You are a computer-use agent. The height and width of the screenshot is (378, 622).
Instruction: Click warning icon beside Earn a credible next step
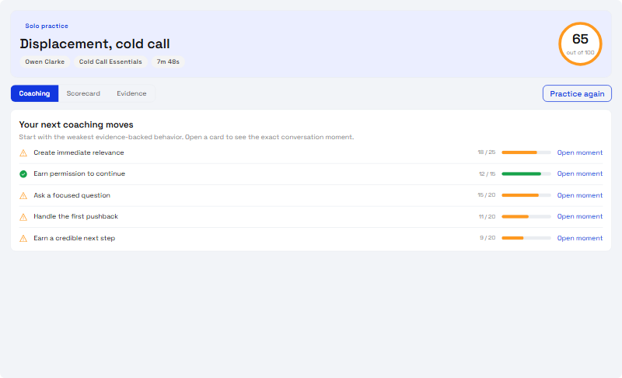pos(23,238)
